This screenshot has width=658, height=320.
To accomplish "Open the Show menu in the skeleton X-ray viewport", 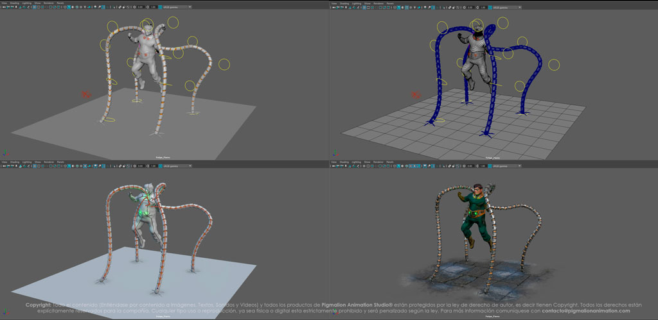I will pyautogui.click(x=37, y=162).
